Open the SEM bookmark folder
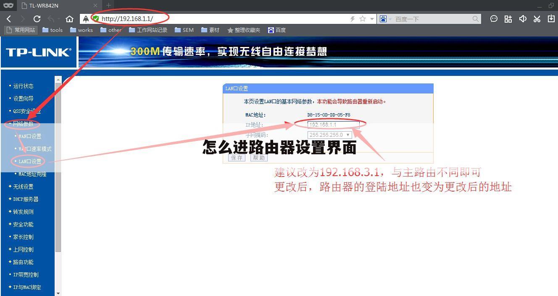The height and width of the screenshot is (296, 558). point(184,30)
